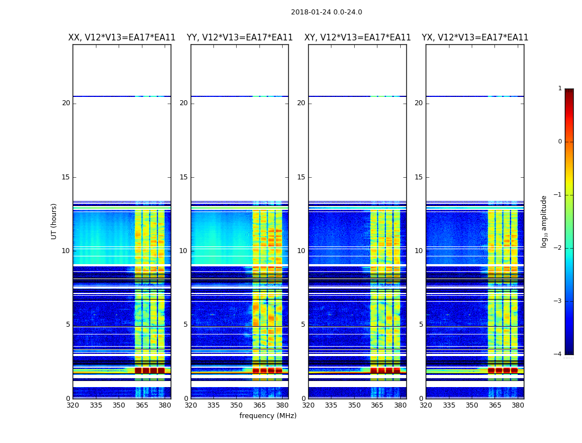Select the 'log10 amplitude' colorbar label
Screen dimensions: 582x443
[x=544, y=221]
